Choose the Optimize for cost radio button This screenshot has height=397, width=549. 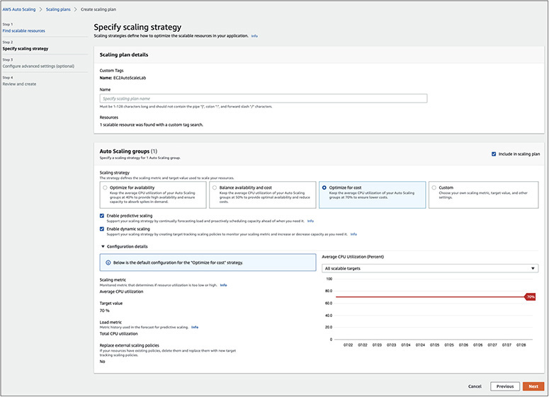coord(324,188)
